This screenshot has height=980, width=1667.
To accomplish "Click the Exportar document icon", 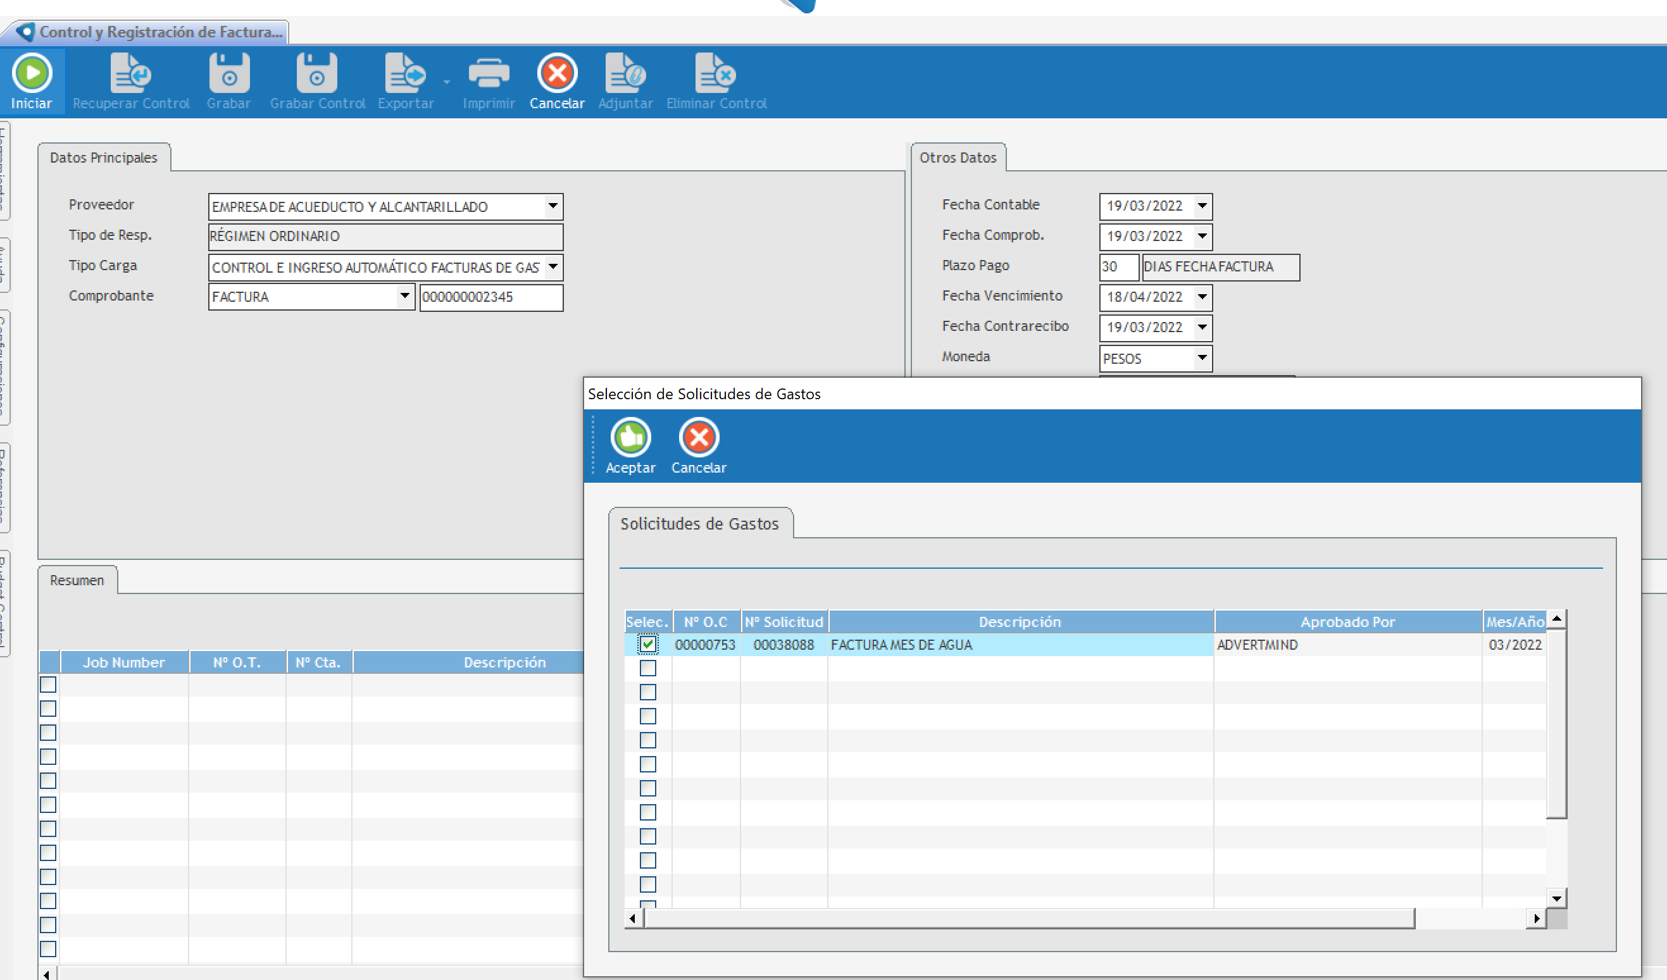I will point(405,74).
